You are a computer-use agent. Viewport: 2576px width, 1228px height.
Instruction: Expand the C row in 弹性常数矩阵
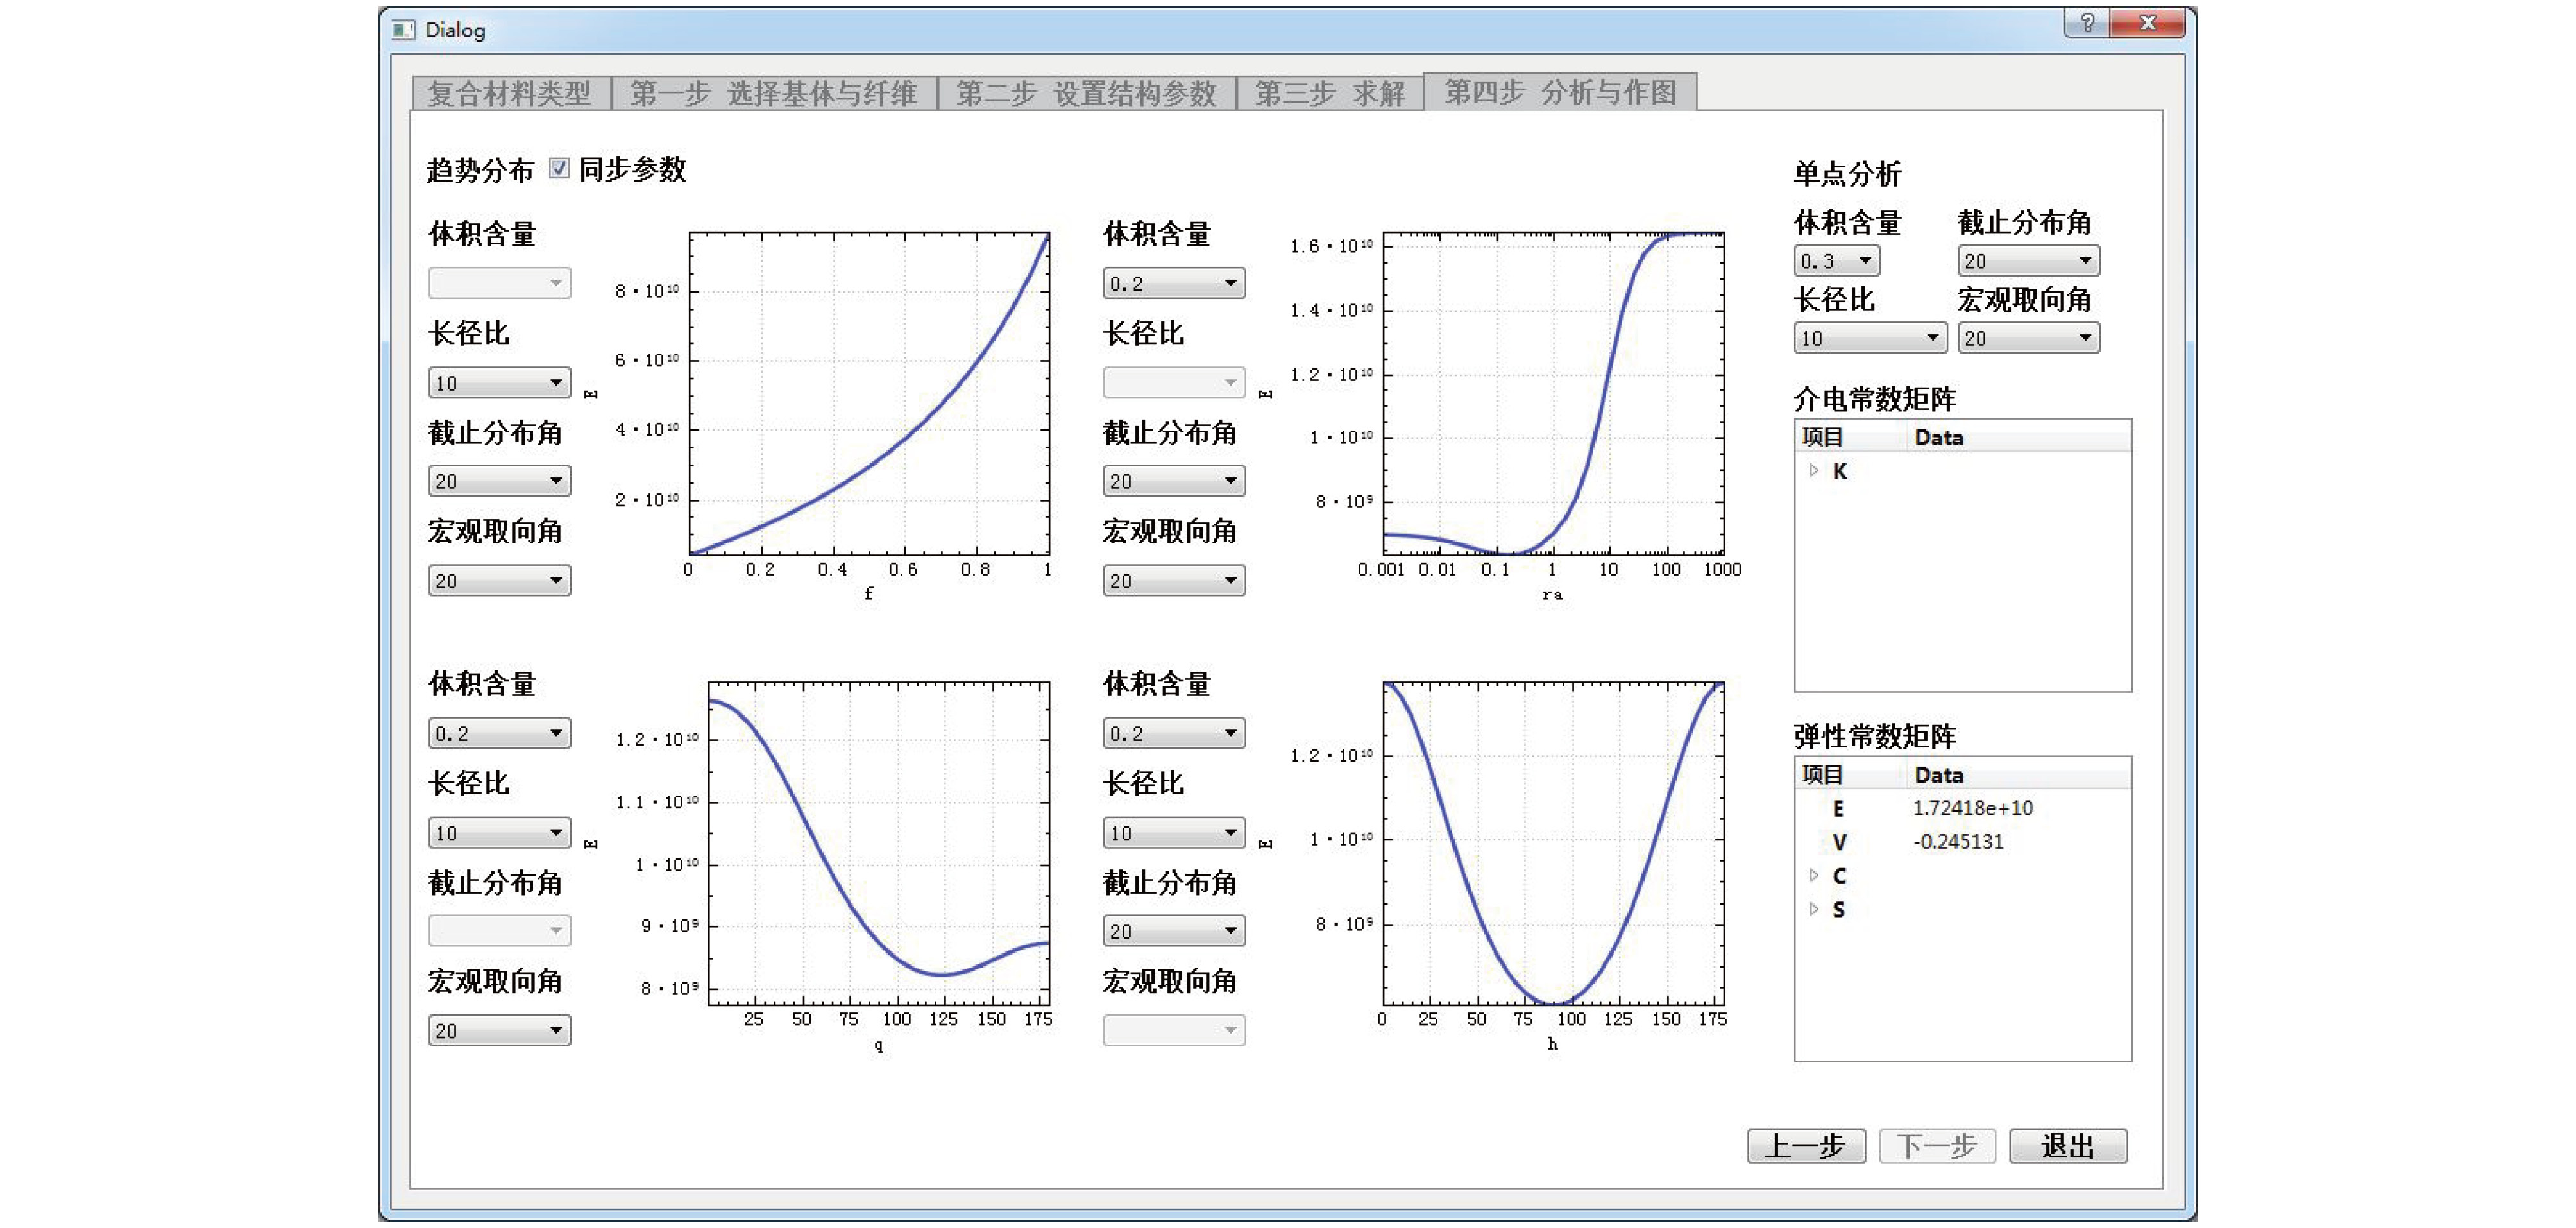click(x=1814, y=876)
